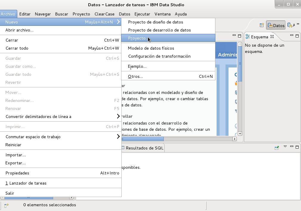Choose Cerrar todo menu entry
This screenshot has height=211, width=301.
61,48
